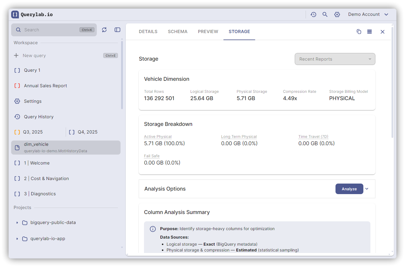Image resolution: width=405 pixels, height=267 pixels.
Task: Click the Querylab.io logo icon
Action: point(15,14)
